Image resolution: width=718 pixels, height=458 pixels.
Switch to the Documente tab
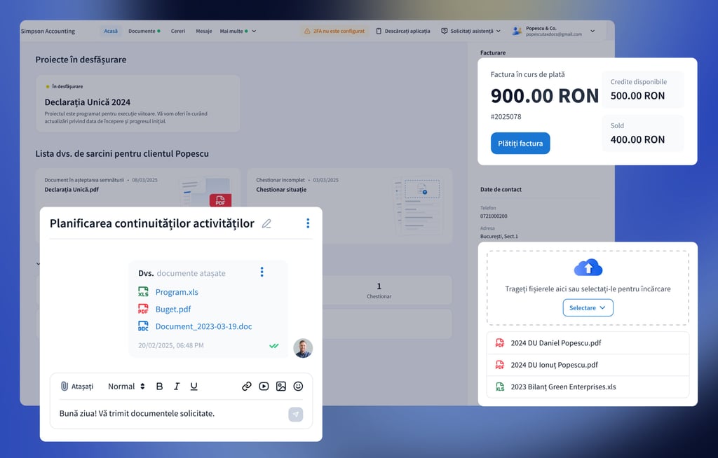click(144, 32)
